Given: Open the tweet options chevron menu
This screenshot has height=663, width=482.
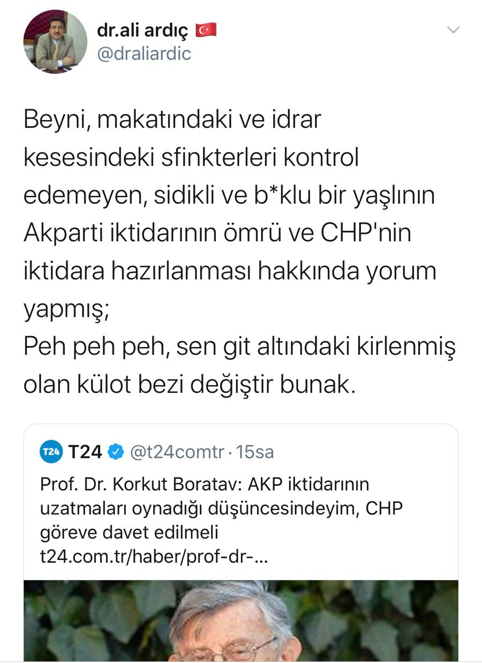Looking at the screenshot, I should [x=453, y=30].
